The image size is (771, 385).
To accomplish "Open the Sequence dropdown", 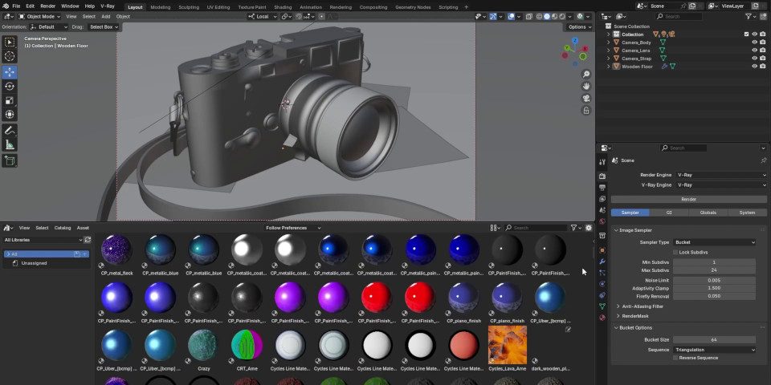I will click(715, 350).
